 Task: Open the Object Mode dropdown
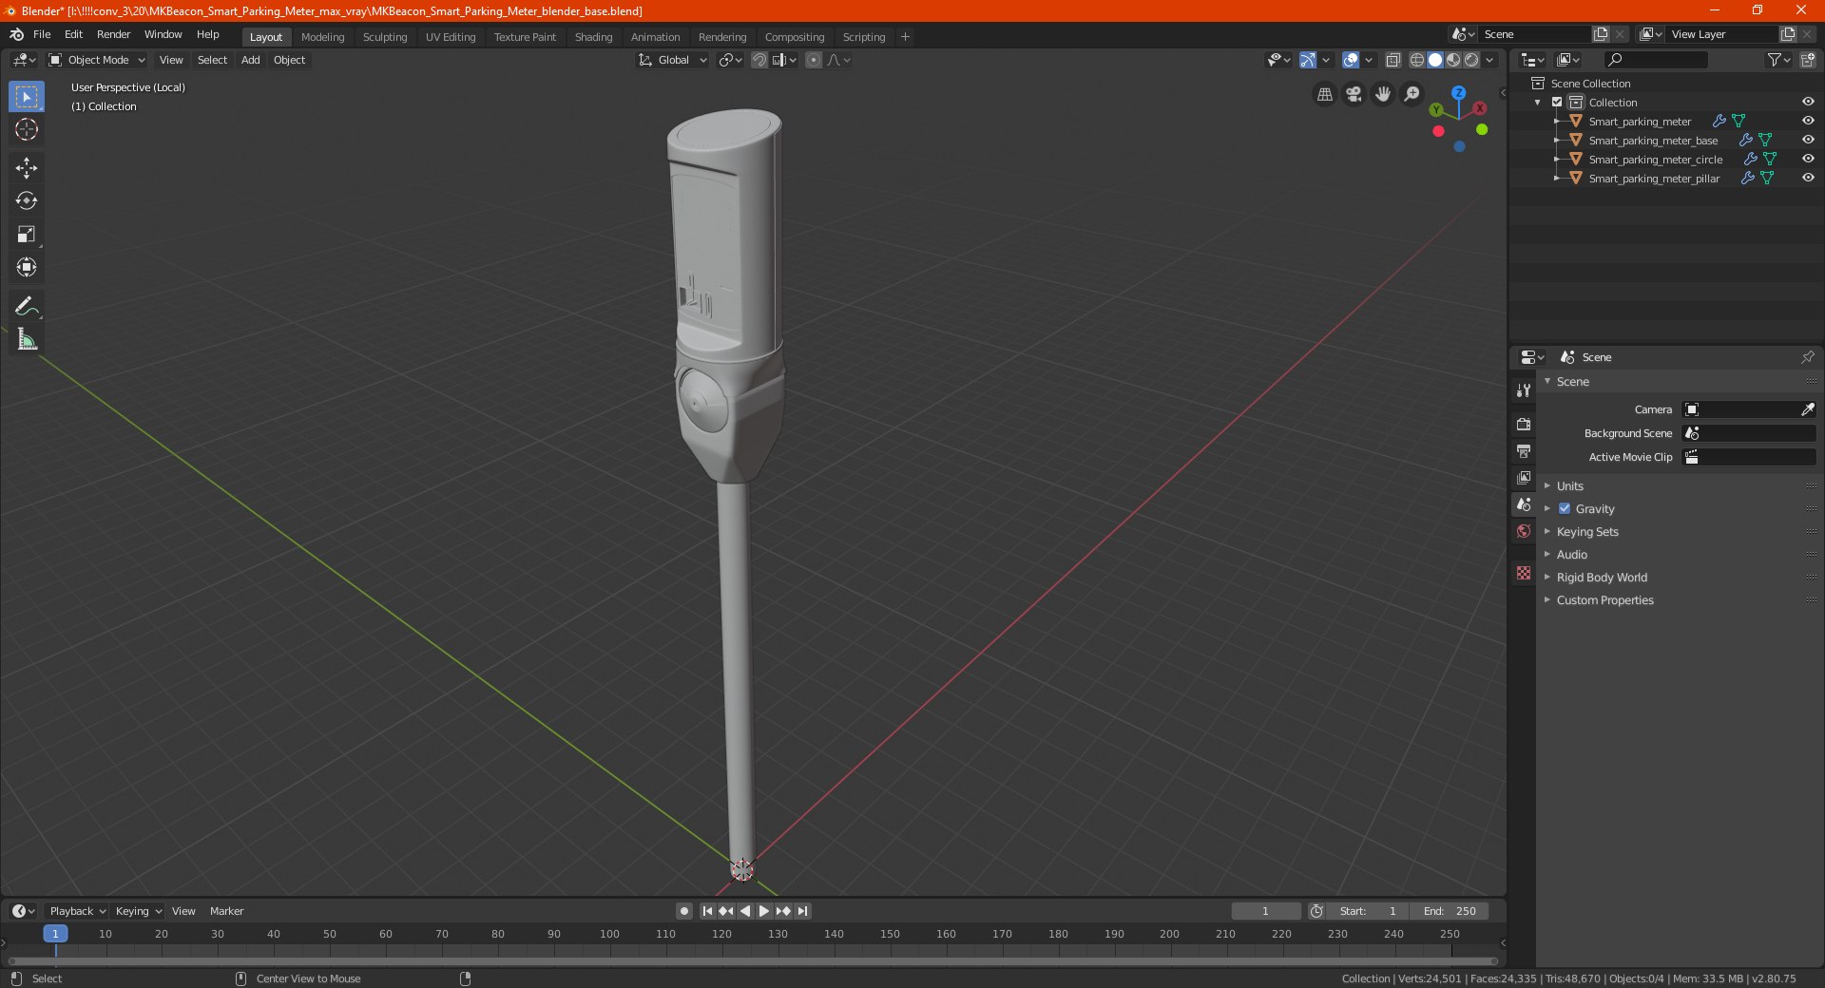tap(97, 60)
